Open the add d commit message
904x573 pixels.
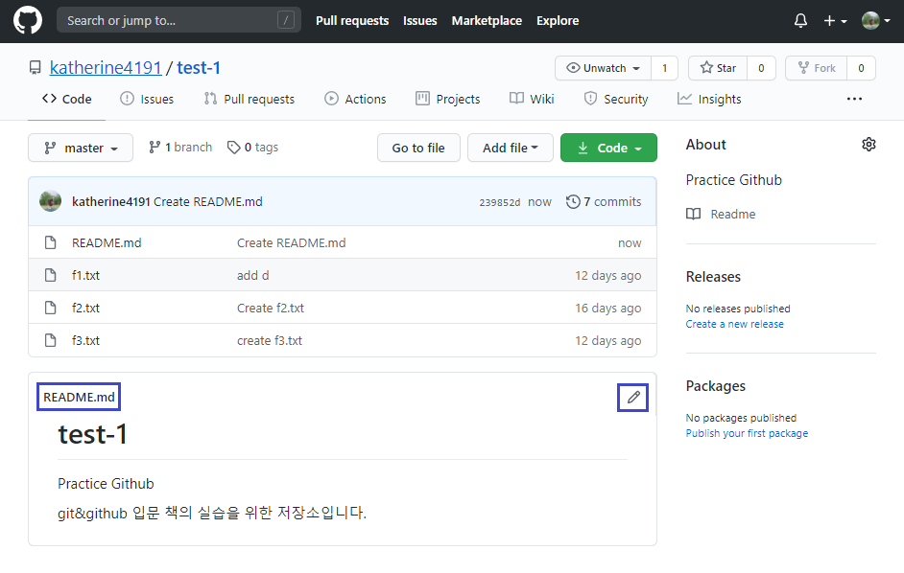point(253,275)
